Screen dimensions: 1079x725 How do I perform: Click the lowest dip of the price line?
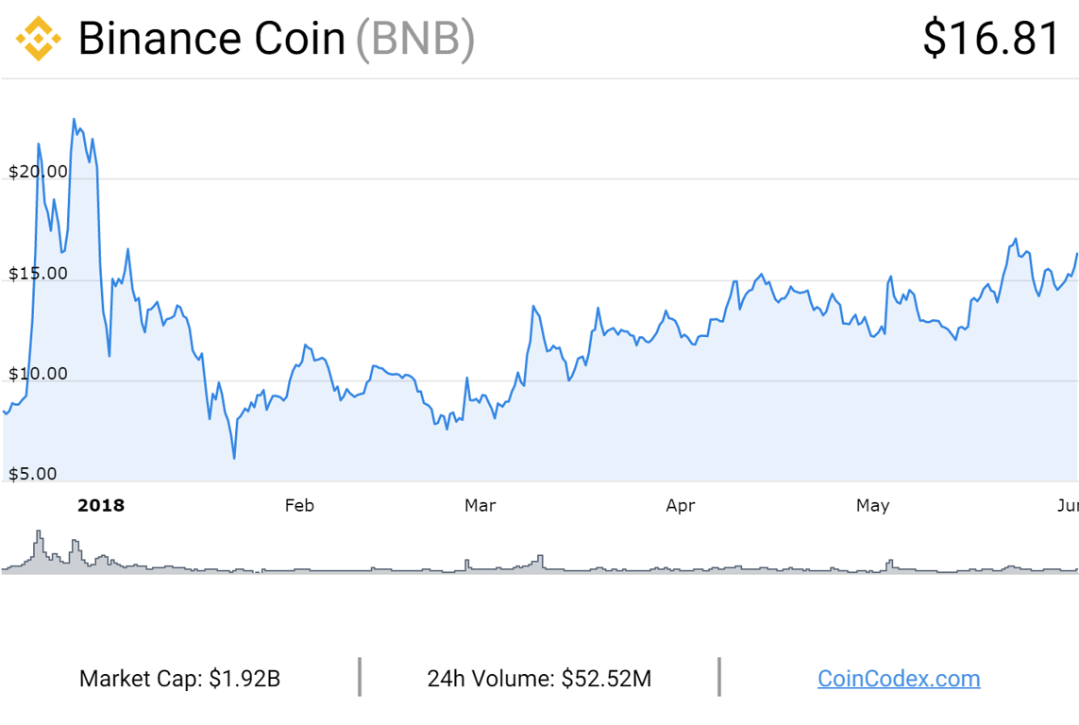pyautogui.click(x=234, y=458)
